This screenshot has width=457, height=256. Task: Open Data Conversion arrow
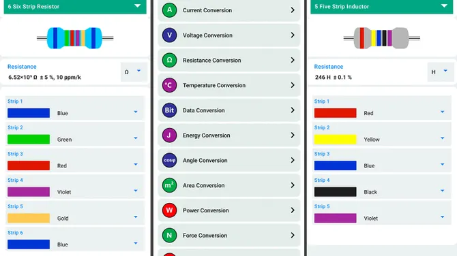pos(293,110)
